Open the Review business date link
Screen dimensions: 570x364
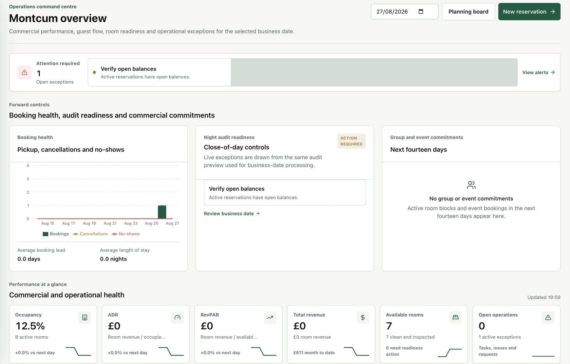coord(232,214)
